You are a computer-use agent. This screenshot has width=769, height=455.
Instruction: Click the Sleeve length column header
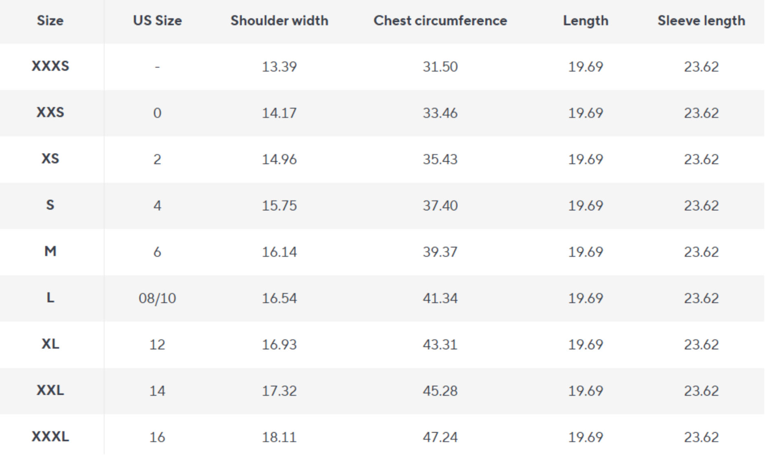pos(701,20)
